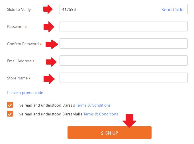Click the red arrow beside Email Address field
The image size is (194, 144).
tap(52, 61)
